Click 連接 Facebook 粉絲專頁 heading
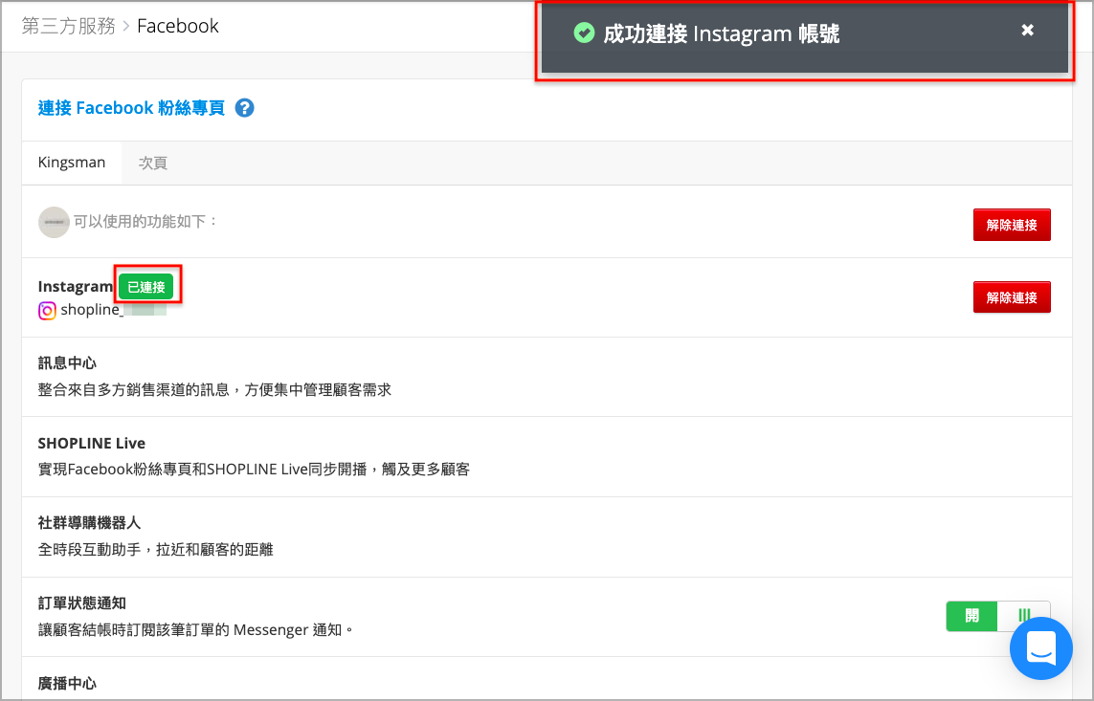This screenshot has width=1094, height=701. (131, 108)
